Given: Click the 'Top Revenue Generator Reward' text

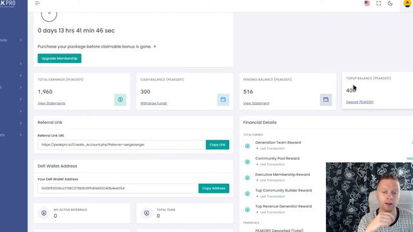Looking at the screenshot, I should pos(283,206).
